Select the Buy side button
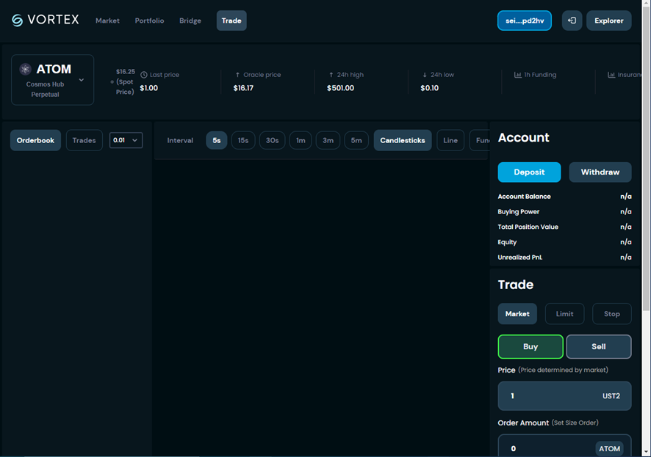651x457 pixels. pyautogui.click(x=530, y=347)
